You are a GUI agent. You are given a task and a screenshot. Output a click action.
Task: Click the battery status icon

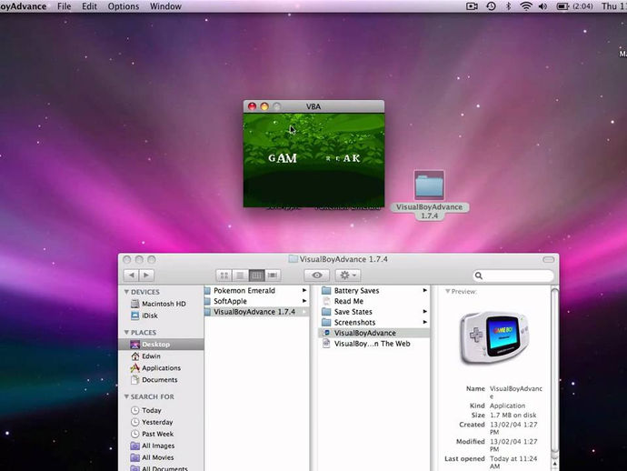562,6
